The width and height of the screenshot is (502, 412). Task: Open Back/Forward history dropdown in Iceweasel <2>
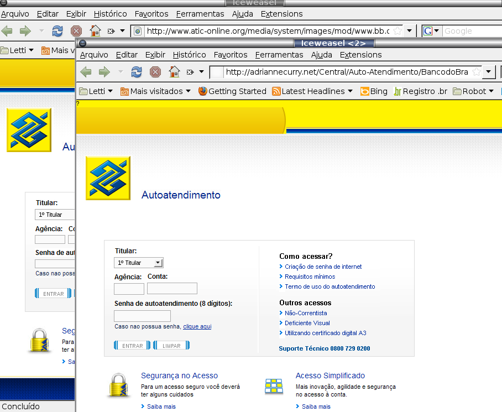click(121, 72)
